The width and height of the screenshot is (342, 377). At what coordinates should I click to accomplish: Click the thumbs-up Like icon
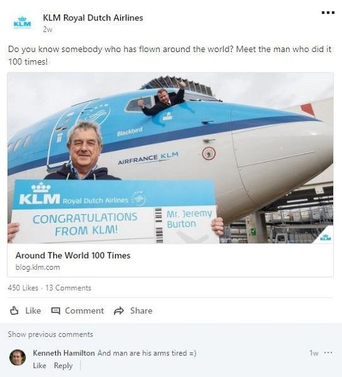(x=14, y=310)
